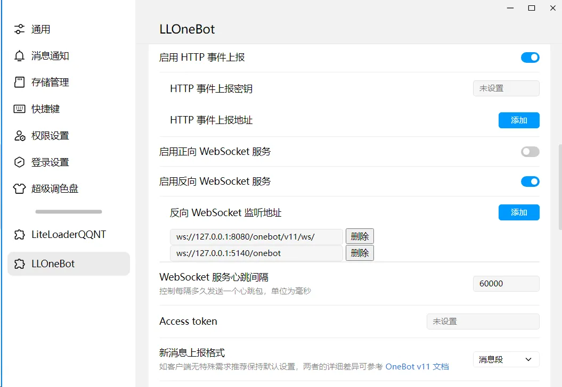Minimize the settings window

pos(510,8)
